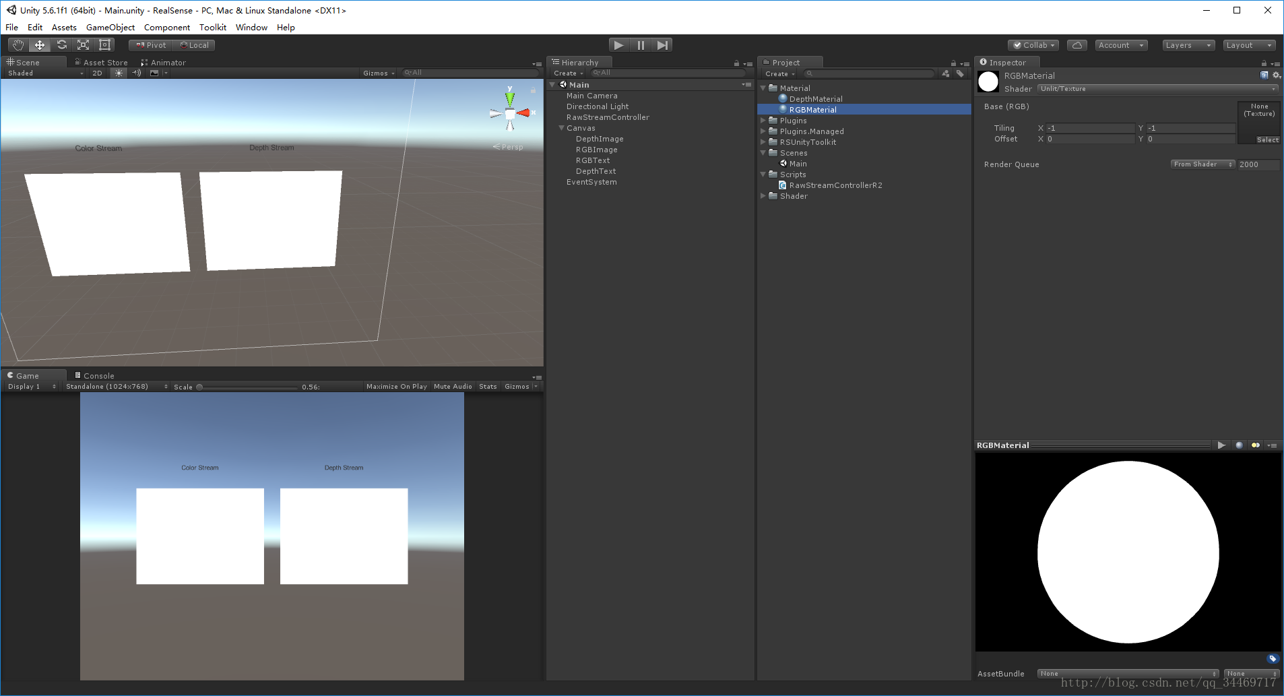Image resolution: width=1284 pixels, height=696 pixels.
Task: Open the Layout dropdown
Action: point(1249,45)
